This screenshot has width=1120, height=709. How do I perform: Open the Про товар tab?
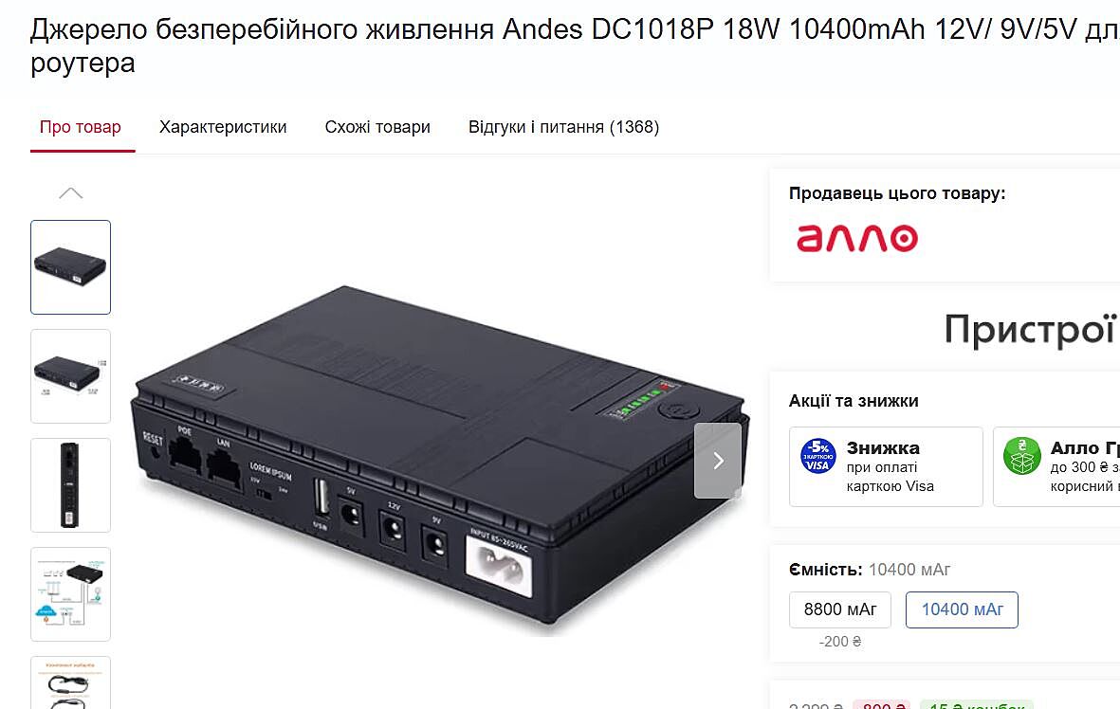pyautogui.click(x=81, y=127)
